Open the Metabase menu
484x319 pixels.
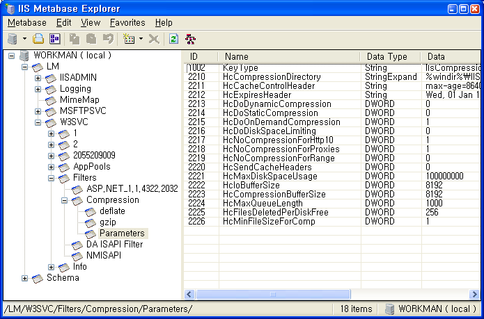coord(27,23)
